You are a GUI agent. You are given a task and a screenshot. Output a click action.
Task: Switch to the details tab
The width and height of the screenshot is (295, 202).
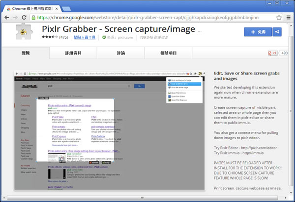[x=73, y=53]
